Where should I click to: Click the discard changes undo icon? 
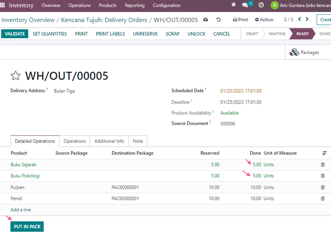[x=218, y=20]
